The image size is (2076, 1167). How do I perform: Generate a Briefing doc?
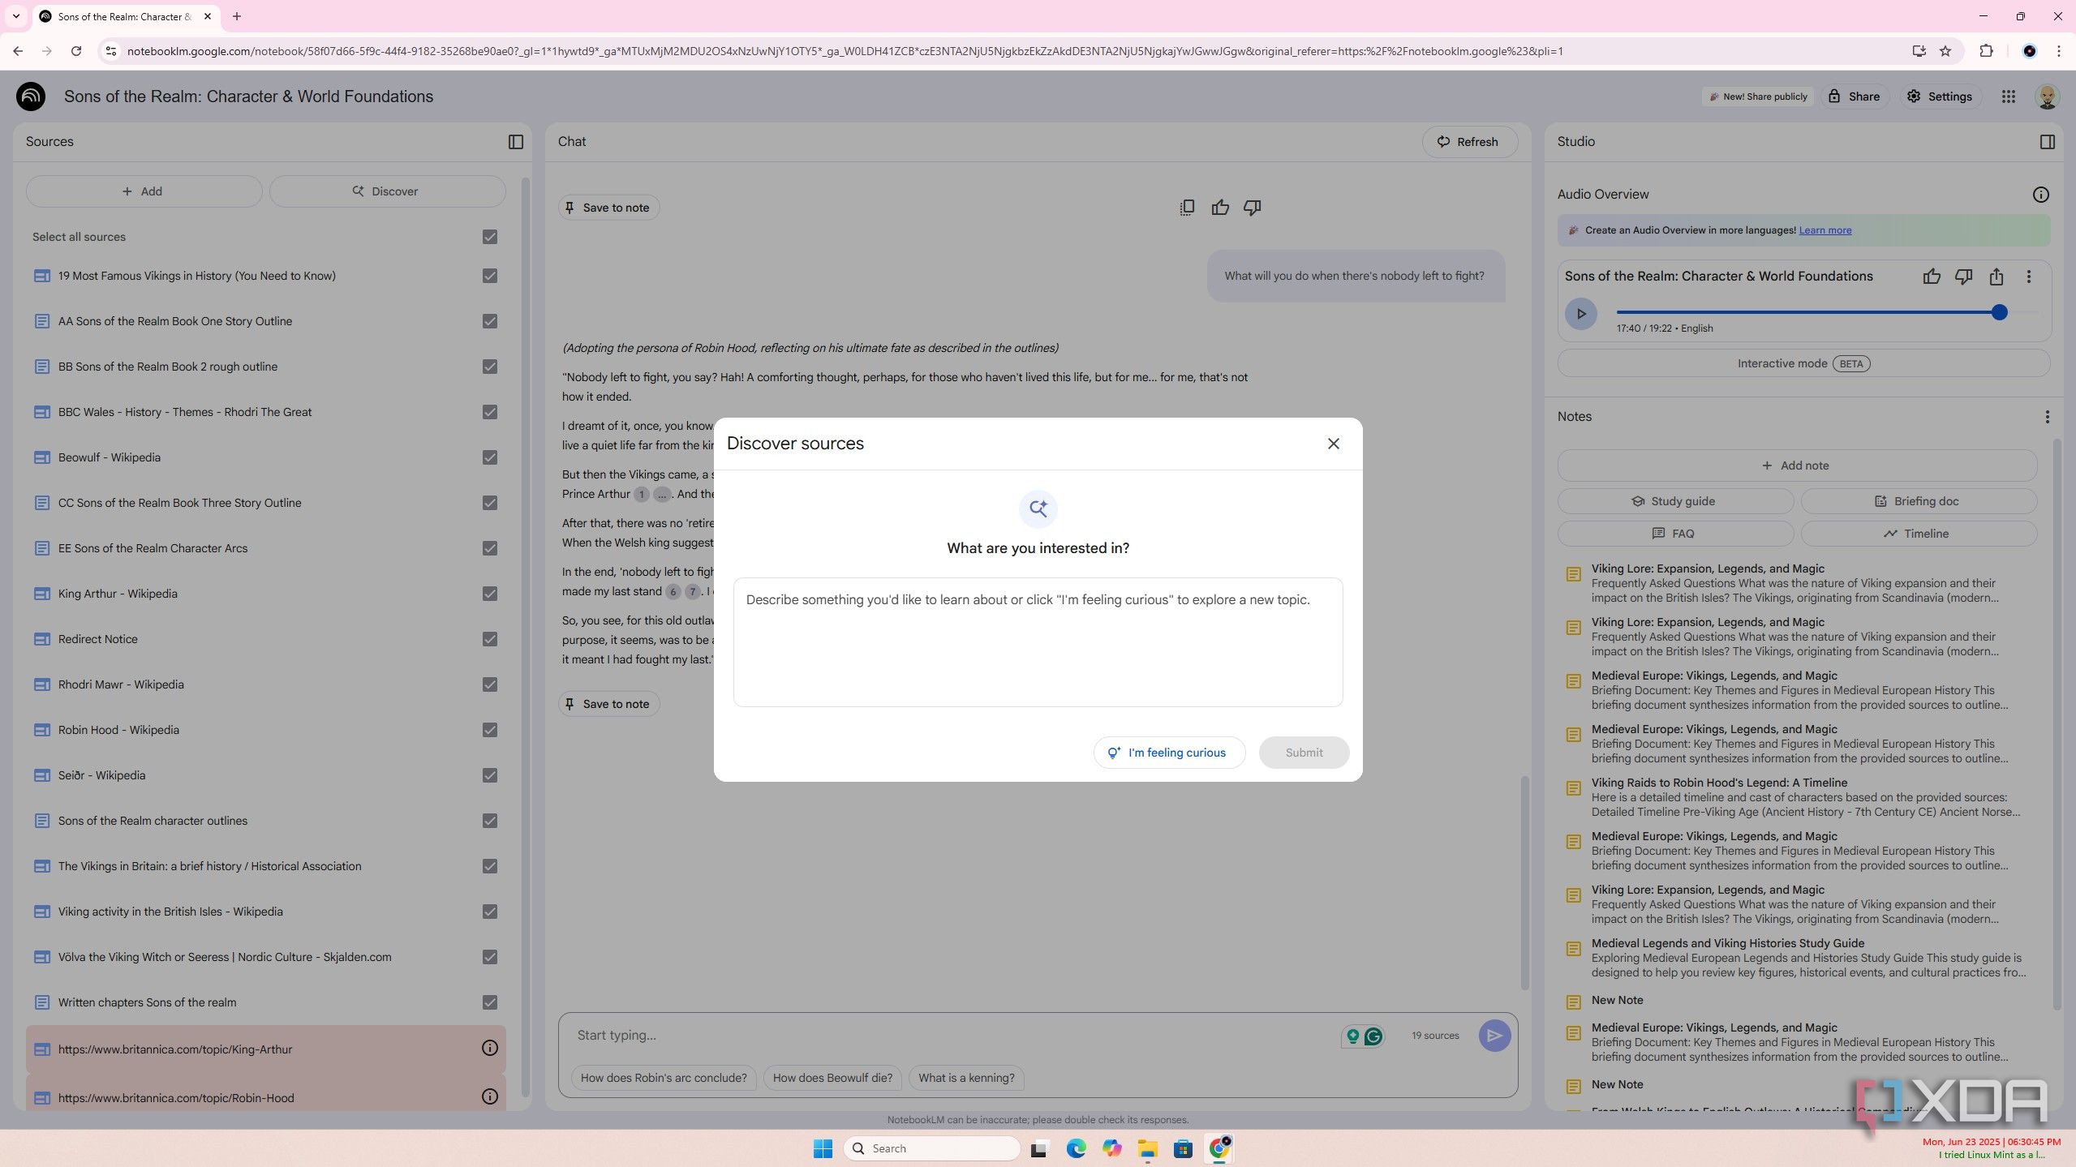[x=1918, y=501]
